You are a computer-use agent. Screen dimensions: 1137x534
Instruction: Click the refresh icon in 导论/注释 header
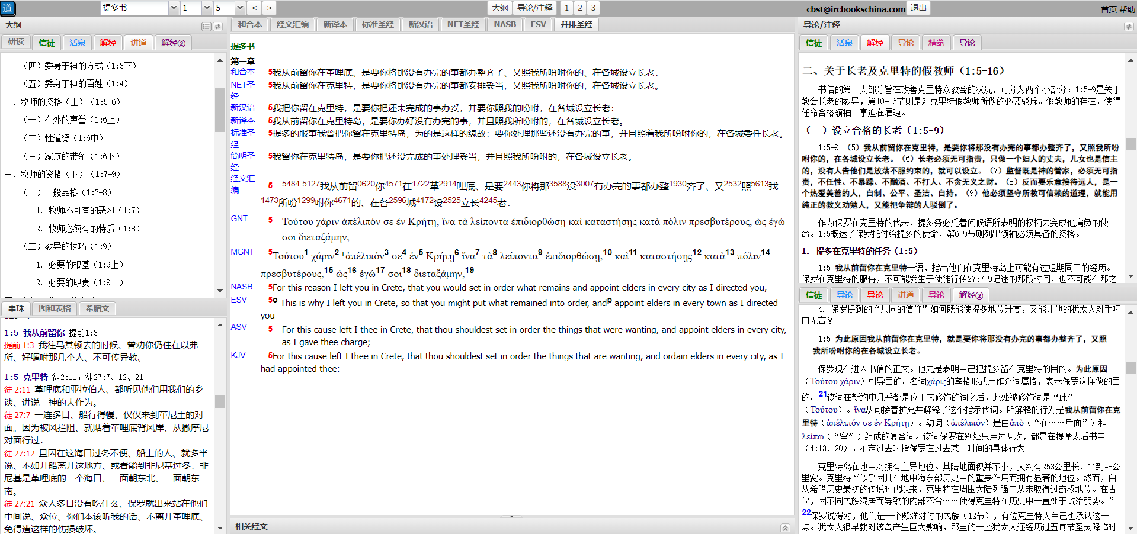click(x=1128, y=27)
